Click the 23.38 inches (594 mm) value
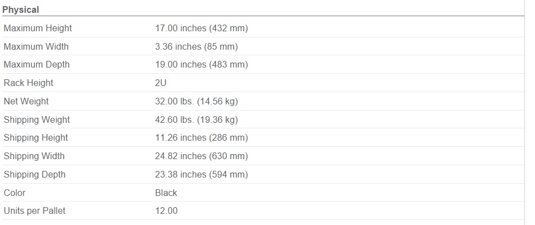 coord(201,175)
